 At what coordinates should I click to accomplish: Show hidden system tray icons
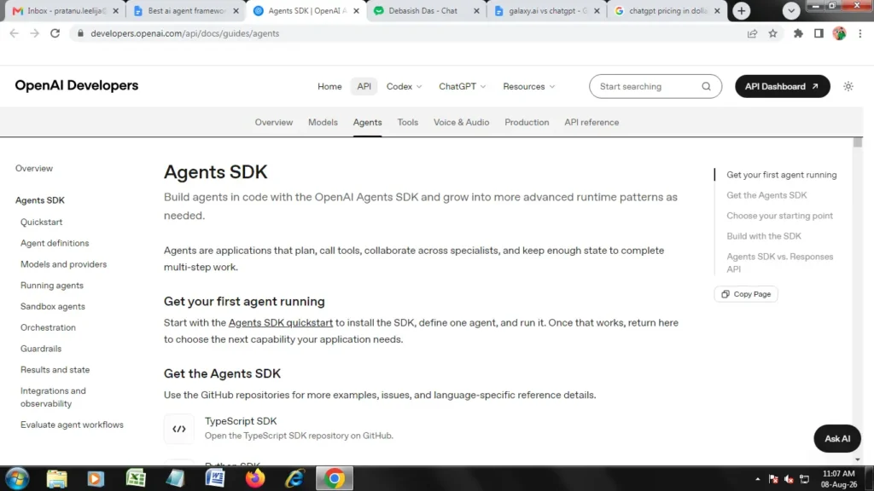(x=758, y=479)
